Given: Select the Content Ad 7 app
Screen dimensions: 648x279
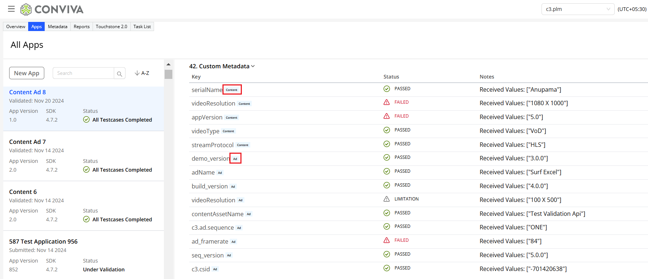Looking at the screenshot, I should pos(27,142).
